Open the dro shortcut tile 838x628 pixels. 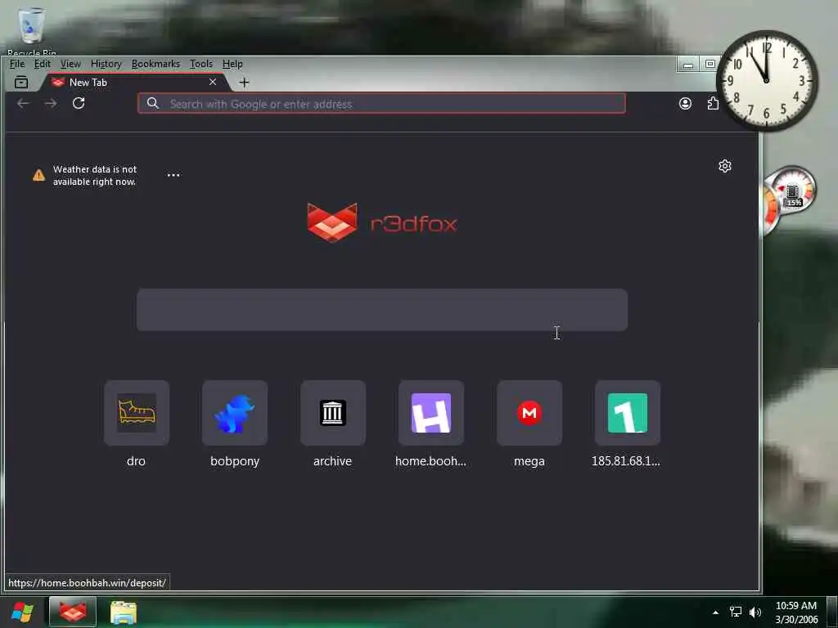[x=137, y=413]
